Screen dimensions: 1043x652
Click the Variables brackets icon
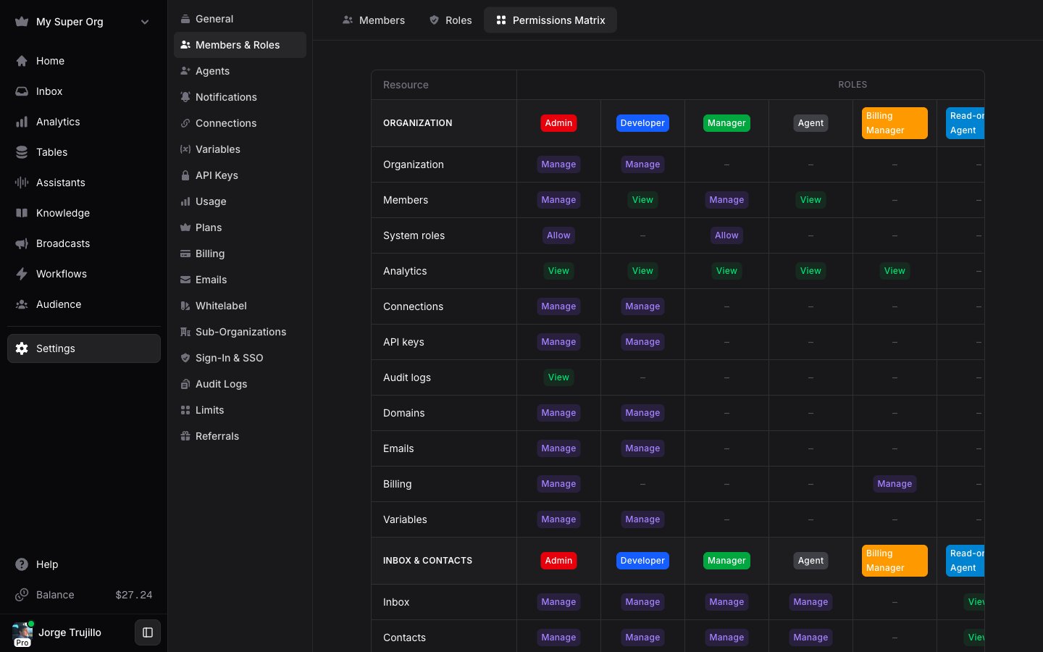[185, 149]
